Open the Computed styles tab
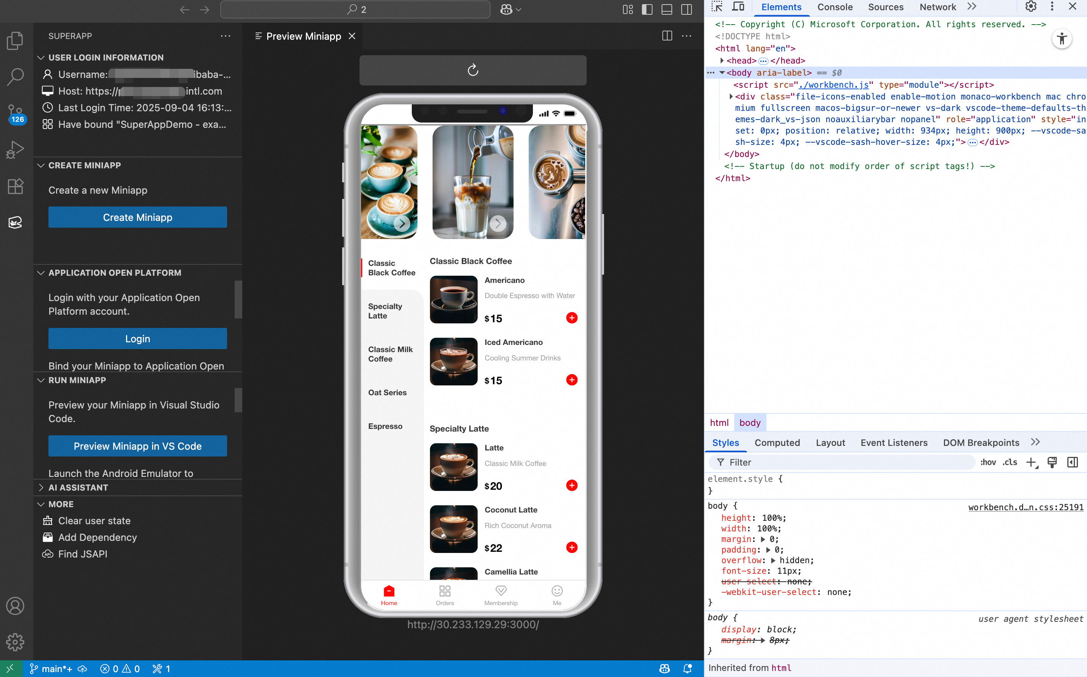This screenshot has height=677, width=1087. pyautogui.click(x=777, y=443)
